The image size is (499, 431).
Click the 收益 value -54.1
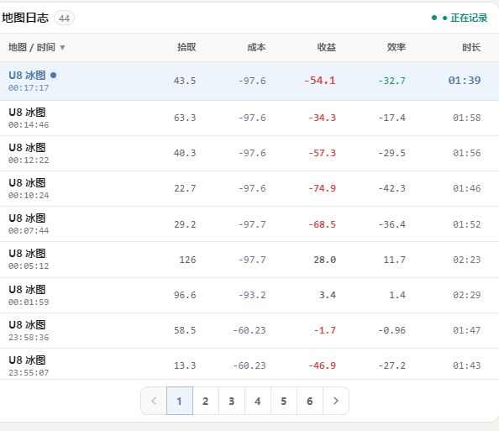coord(319,81)
